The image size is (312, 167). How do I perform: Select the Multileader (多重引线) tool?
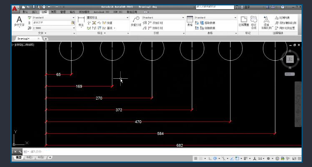point(136,22)
